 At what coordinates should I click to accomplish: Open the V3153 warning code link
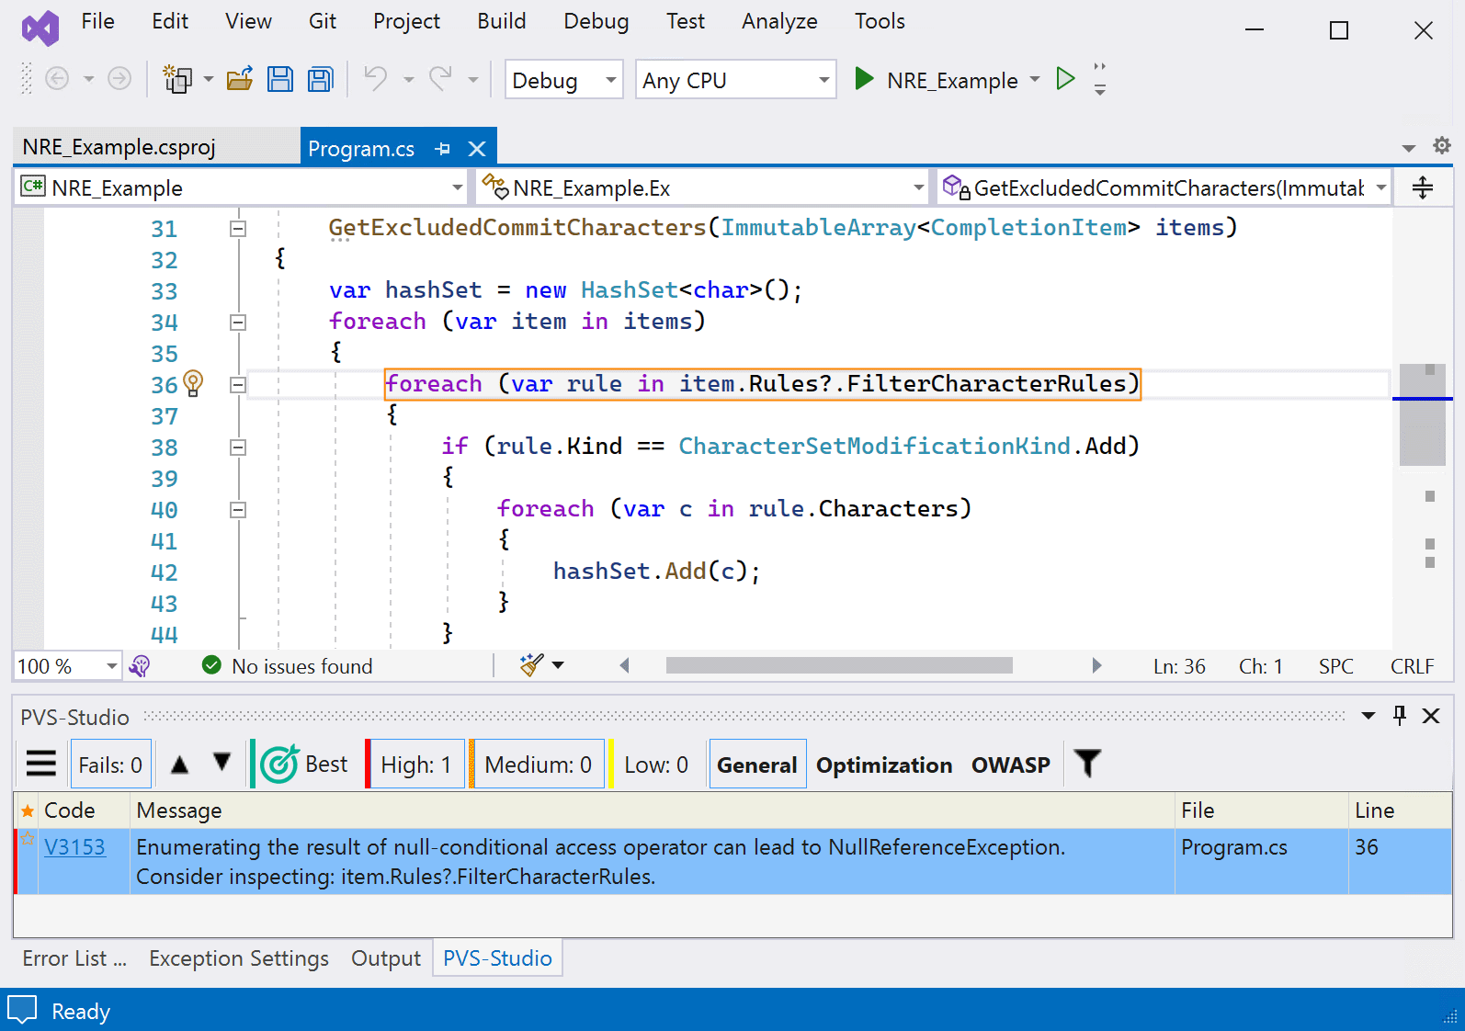click(x=74, y=847)
